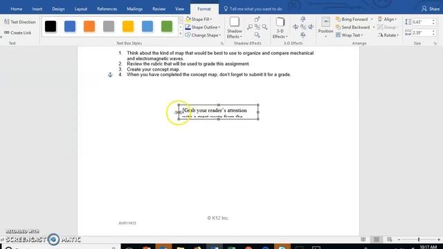Viewport: 443px width, 249px height.
Task: Select the green text box style
Action: (167, 26)
